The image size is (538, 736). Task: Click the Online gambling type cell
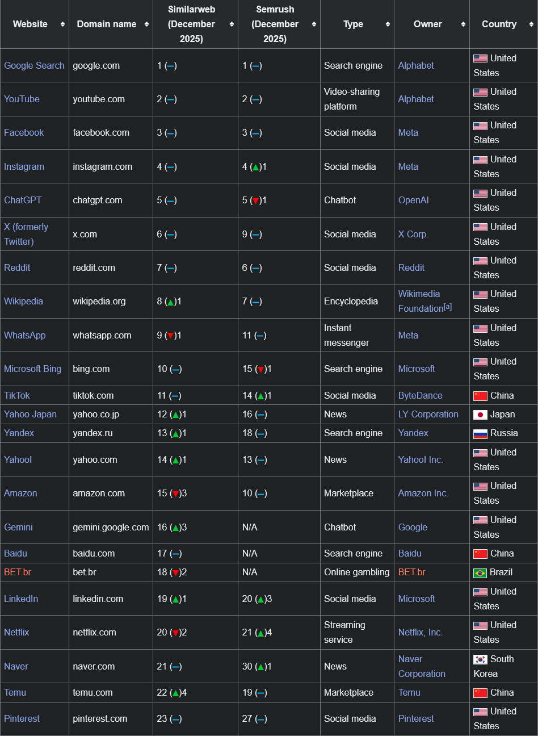[357, 572]
